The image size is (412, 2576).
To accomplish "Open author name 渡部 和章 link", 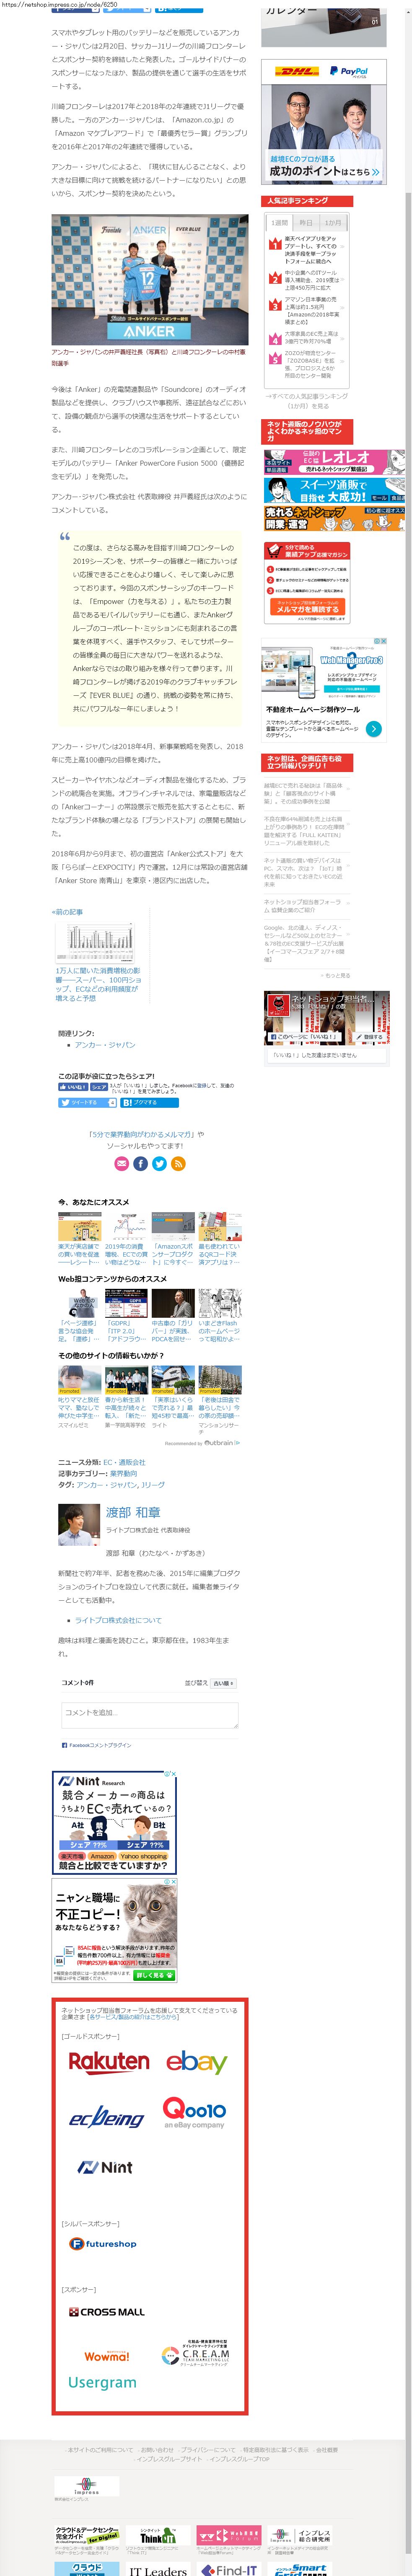I will (133, 1512).
